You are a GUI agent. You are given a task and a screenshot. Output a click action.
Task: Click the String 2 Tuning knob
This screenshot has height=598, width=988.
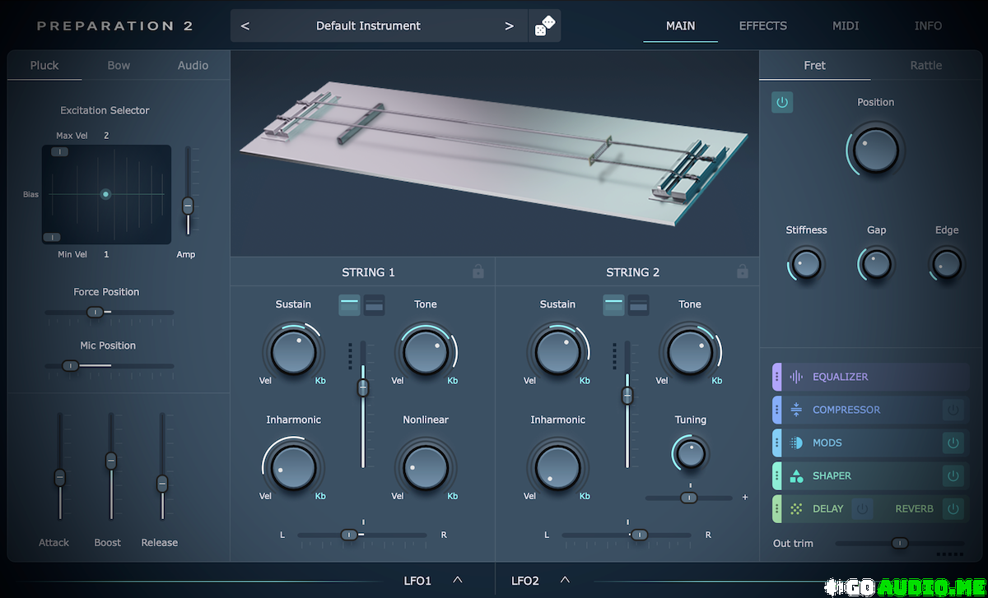click(x=690, y=452)
